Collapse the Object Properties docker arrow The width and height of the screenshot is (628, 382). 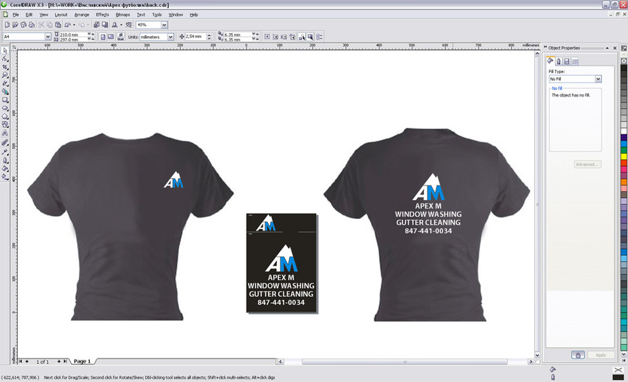607,48
